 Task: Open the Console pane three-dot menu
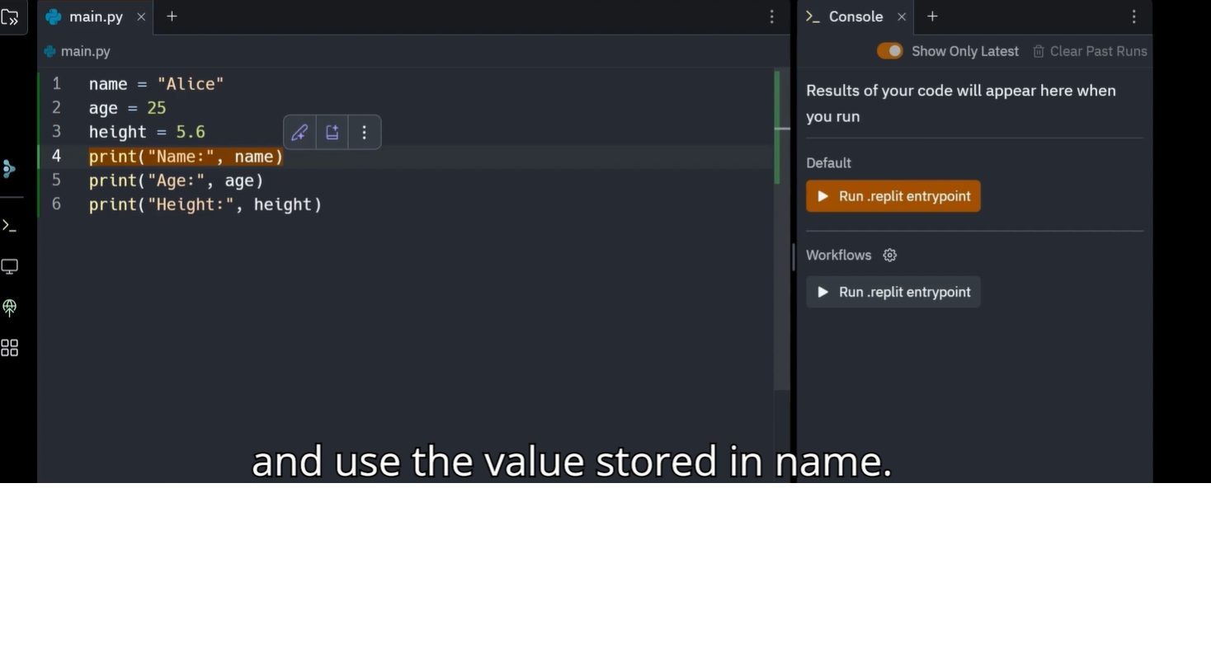point(1133,16)
